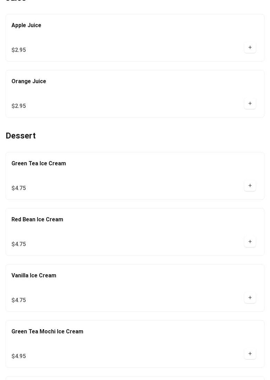Viewport: 270px width, 380px height.
Task: Add Green Tea Ice Cream via plus icon
Action: 250,185
